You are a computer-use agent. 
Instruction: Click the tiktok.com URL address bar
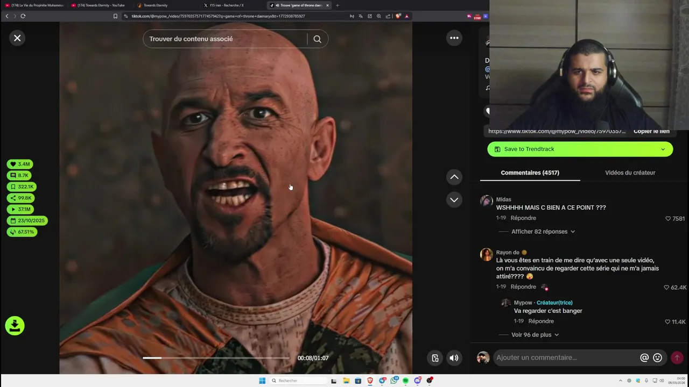218,16
